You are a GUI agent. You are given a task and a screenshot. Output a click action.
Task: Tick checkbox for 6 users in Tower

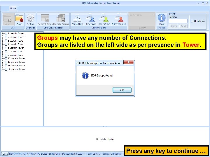pyautogui.click(x=6, y=51)
